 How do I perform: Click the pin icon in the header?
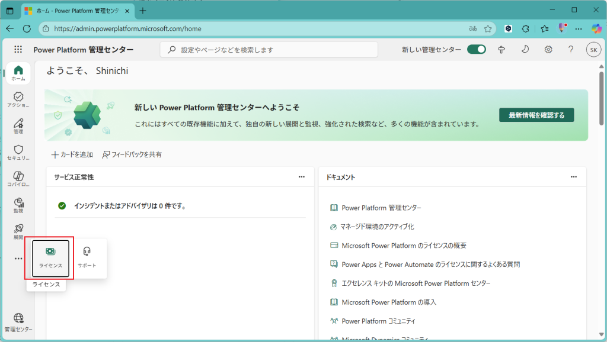[x=501, y=50]
